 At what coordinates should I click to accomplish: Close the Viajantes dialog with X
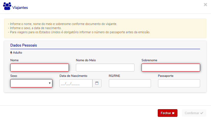[x=205, y=5]
